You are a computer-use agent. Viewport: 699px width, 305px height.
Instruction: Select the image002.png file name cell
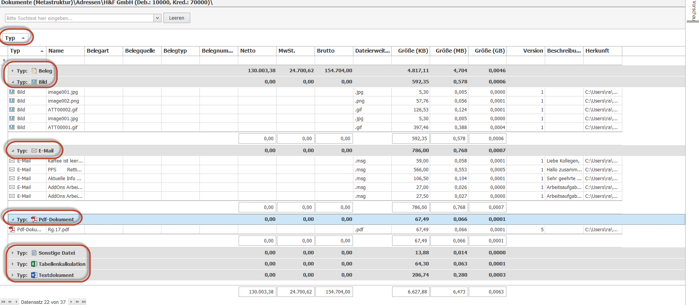click(65, 101)
